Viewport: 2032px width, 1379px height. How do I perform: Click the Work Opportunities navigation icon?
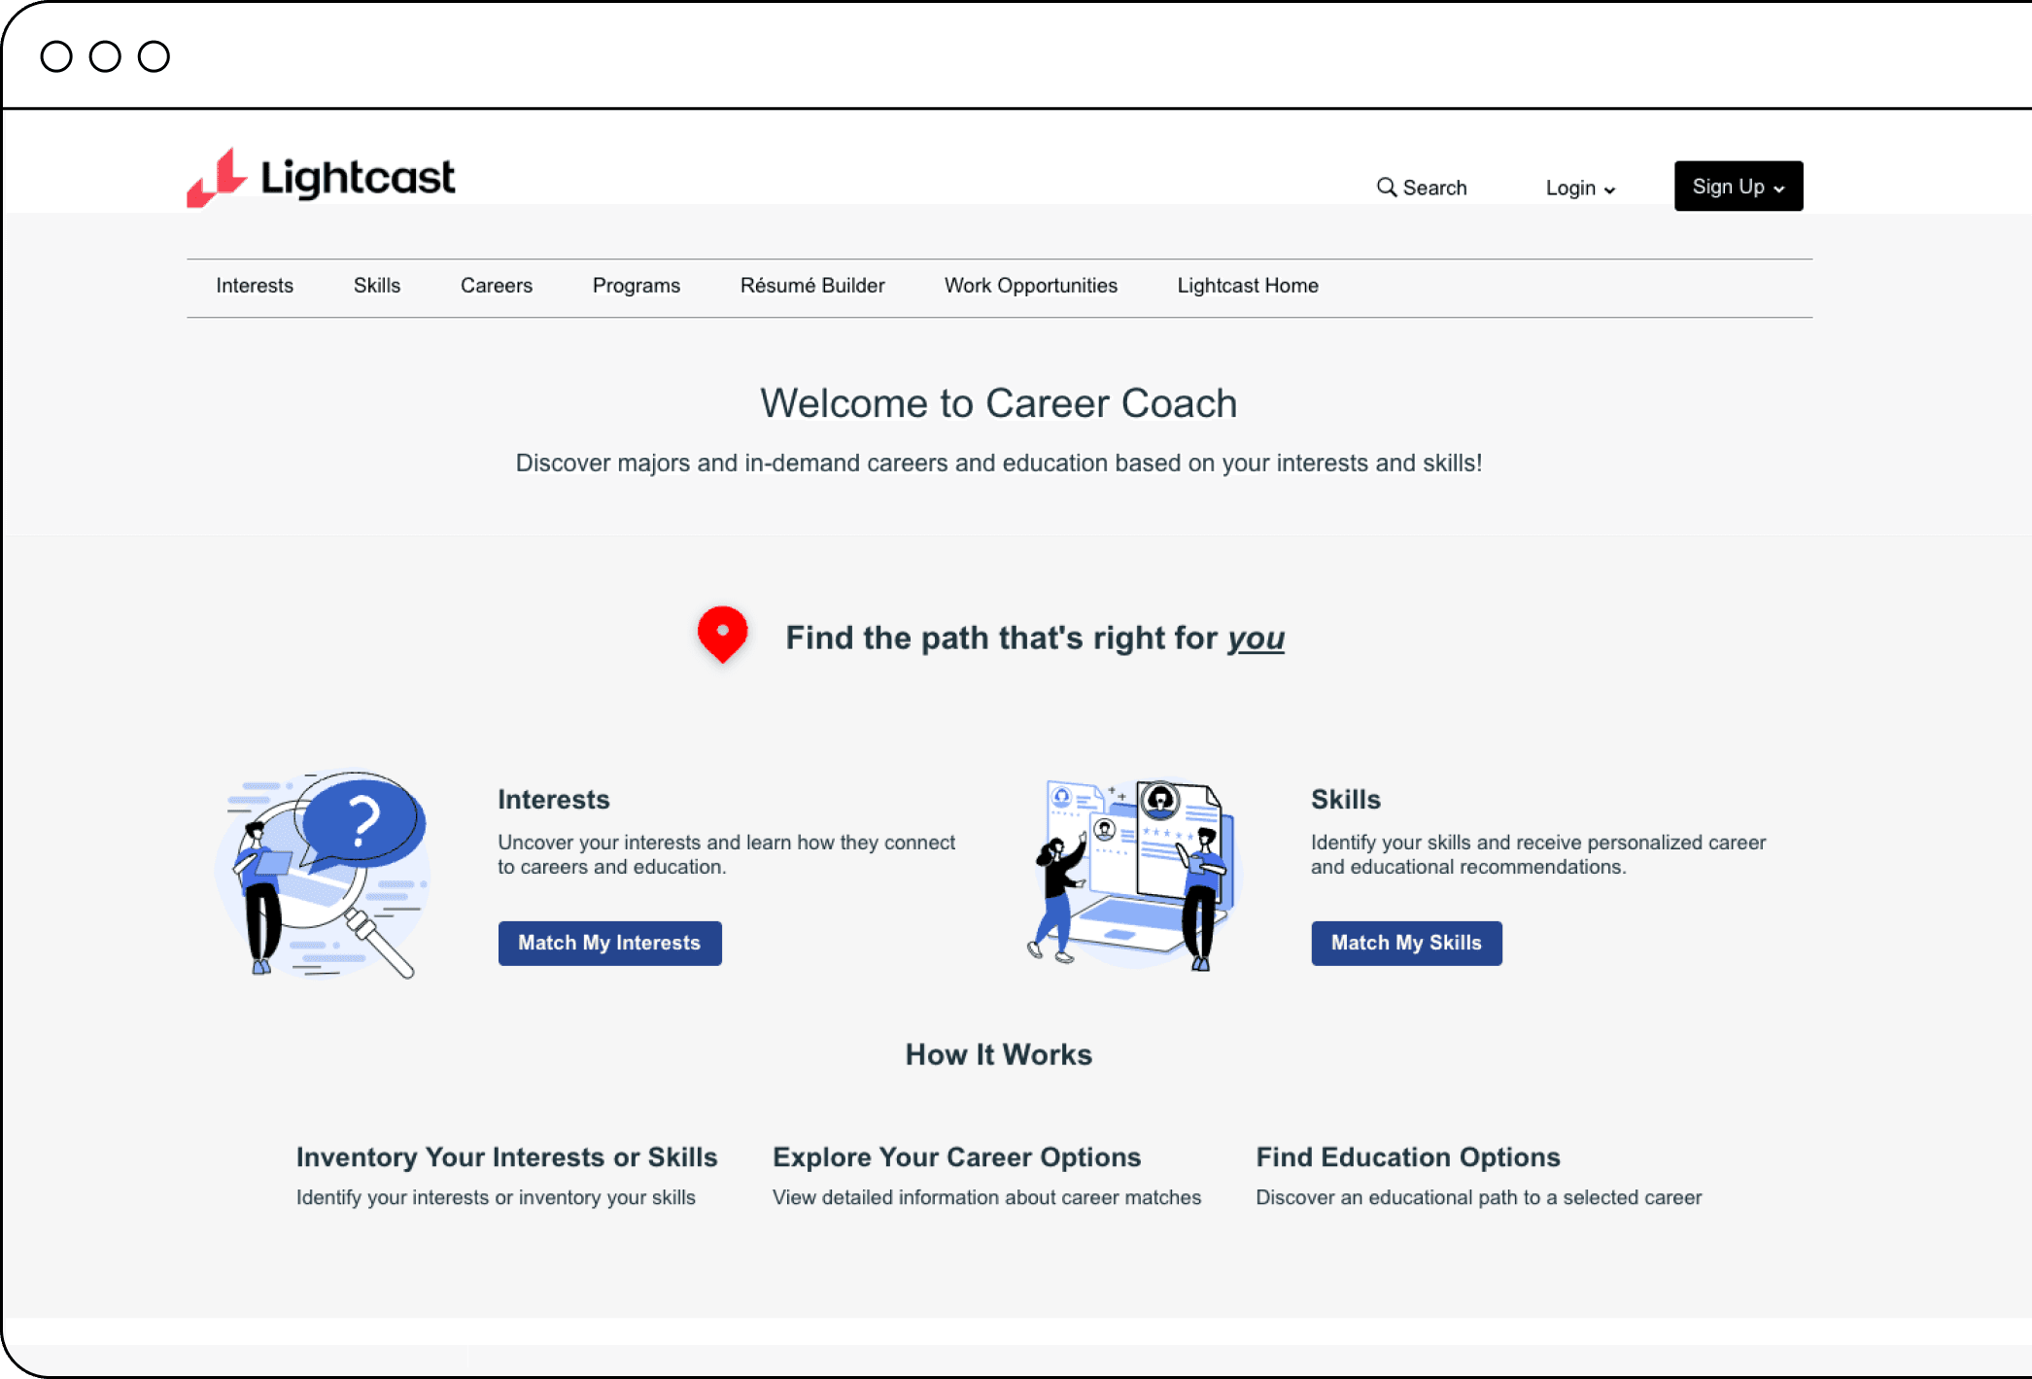1032,285
